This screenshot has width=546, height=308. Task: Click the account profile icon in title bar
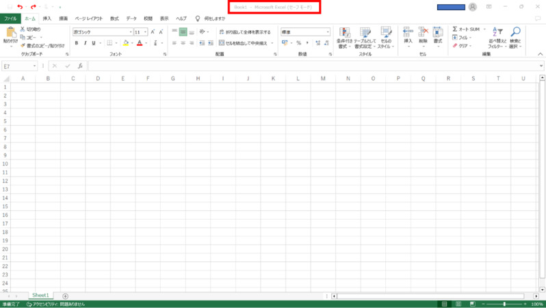473,7
